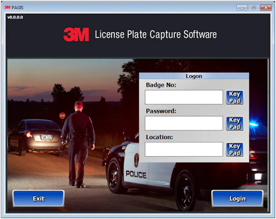Open Key Pad for Location
Image resolution: width=276 pixels, height=219 pixels.
tap(234, 150)
